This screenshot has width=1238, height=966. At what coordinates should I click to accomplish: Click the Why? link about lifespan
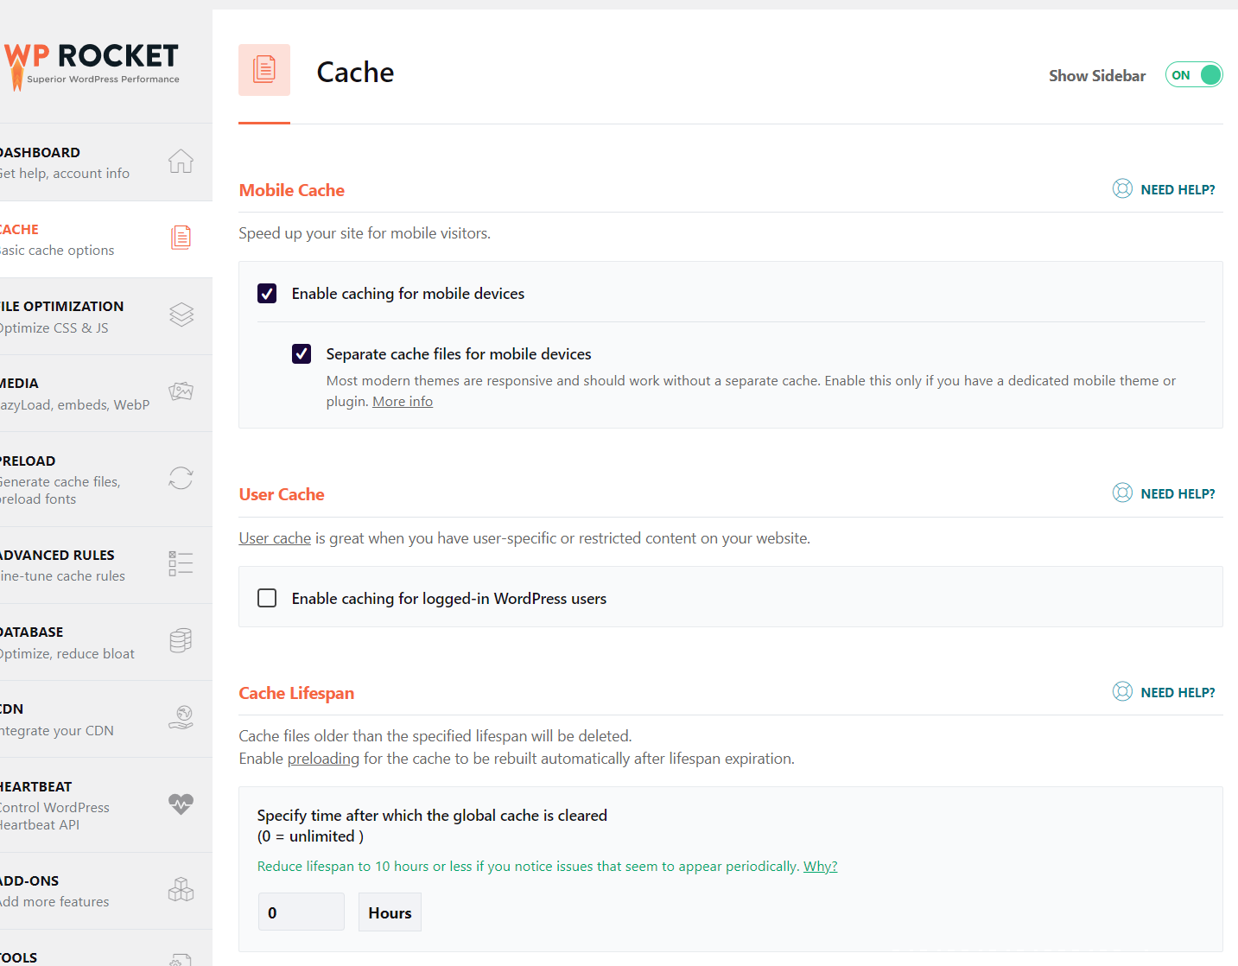[x=821, y=867]
